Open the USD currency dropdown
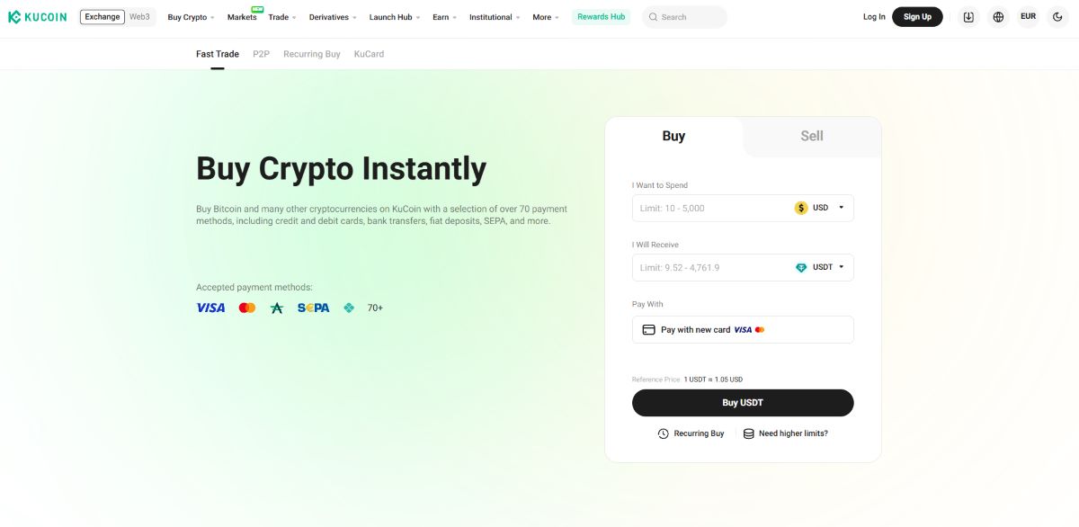This screenshot has width=1079, height=527. (x=820, y=208)
